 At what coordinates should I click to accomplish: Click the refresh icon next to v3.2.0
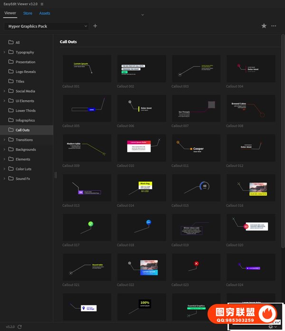click(20, 327)
